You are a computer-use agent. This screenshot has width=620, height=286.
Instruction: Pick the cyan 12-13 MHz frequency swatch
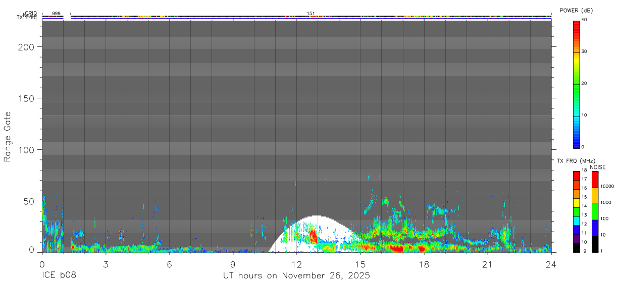577,221
